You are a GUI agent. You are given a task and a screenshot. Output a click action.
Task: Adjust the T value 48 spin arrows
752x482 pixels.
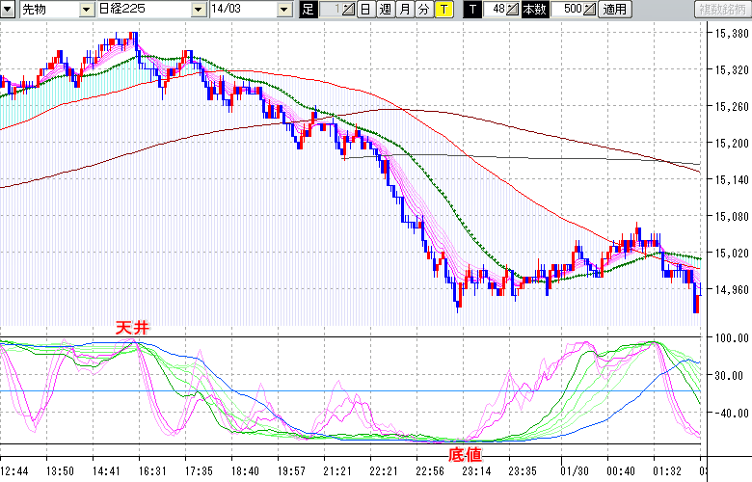click(x=515, y=10)
